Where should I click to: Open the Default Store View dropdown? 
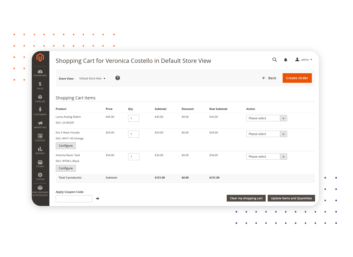coord(92,78)
